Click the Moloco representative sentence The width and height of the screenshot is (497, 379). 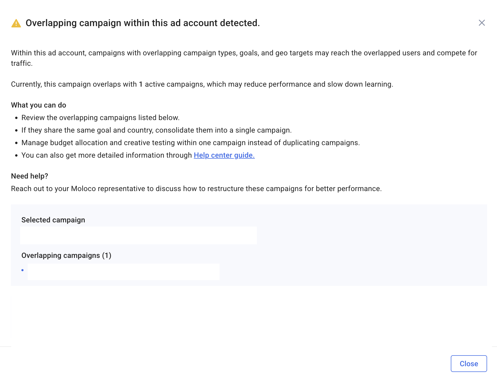pos(196,189)
